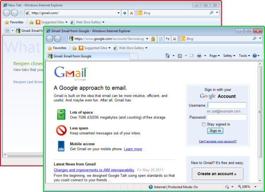Open Learn more link for mobile access
Viewport: 265px width, 192px height.
133,149
